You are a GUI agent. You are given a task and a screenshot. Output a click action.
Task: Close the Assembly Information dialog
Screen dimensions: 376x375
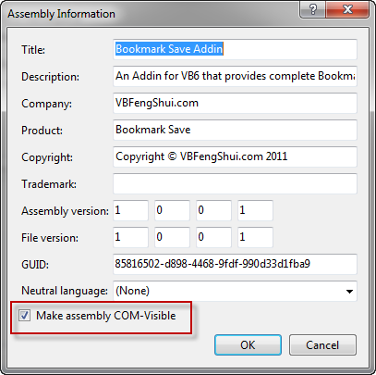pyautogui.click(x=347, y=9)
